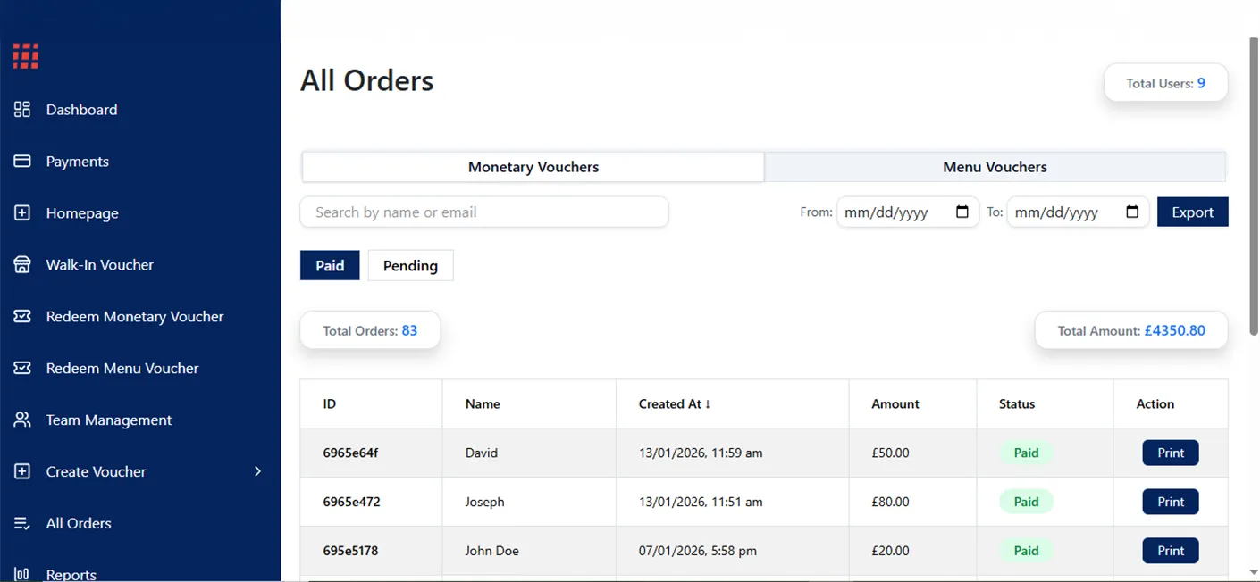Open Dashboard via its sidebar icon
Viewport: 1260px width, 582px height.
pos(22,110)
